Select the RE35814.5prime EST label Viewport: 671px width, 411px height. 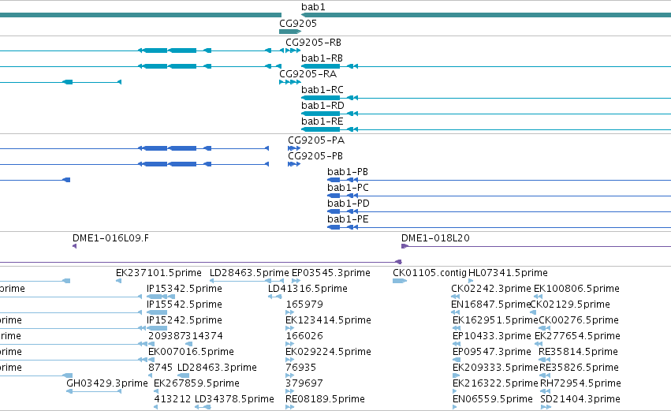pyautogui.click(x=578, y=353)
